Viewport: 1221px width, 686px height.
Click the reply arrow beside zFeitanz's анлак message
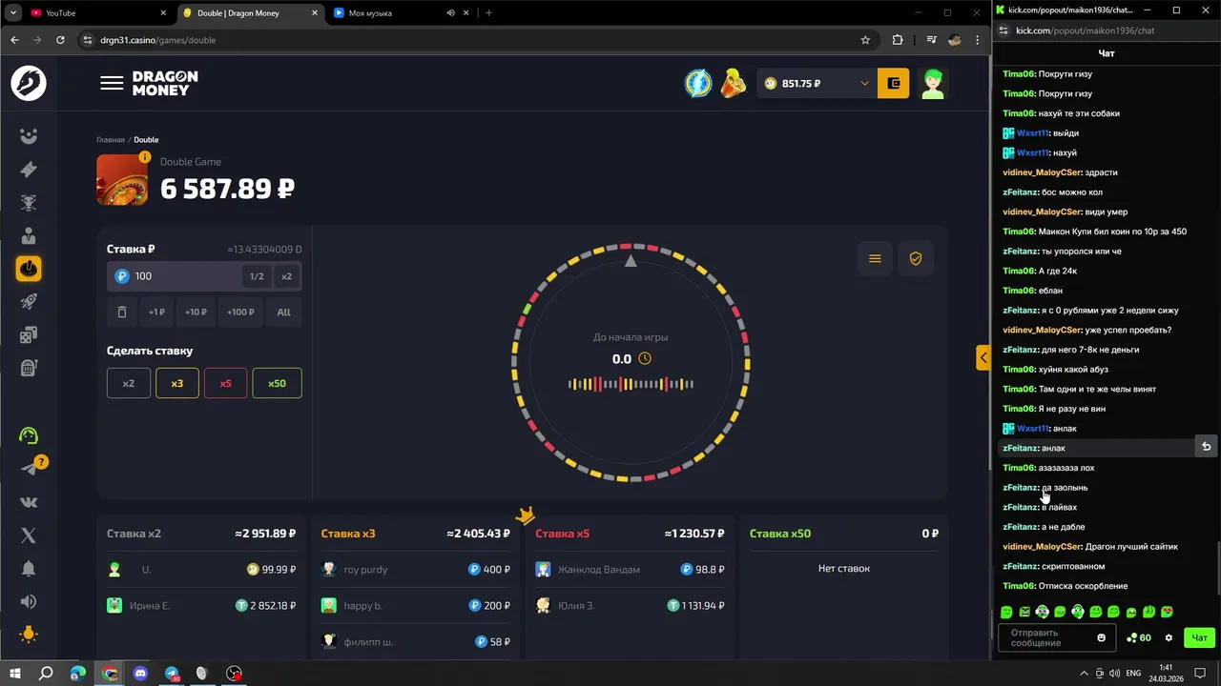click(1206, 447)
